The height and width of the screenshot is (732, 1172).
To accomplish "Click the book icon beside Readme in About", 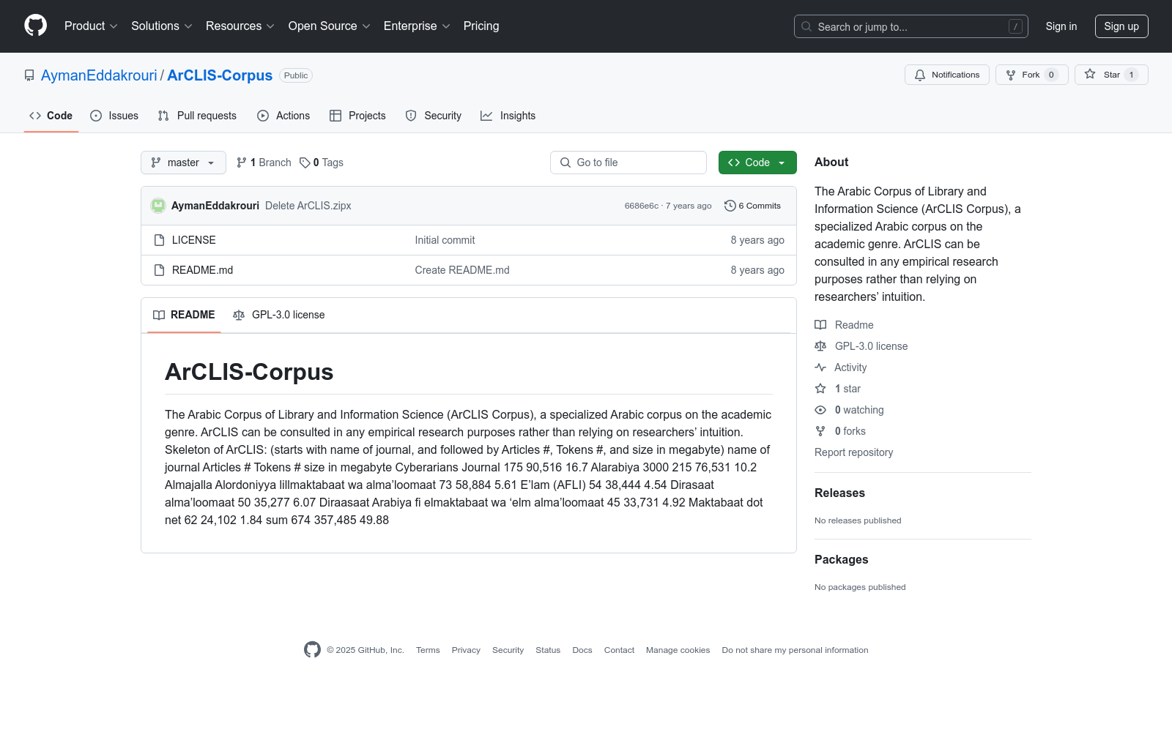I will coord(820,325).
